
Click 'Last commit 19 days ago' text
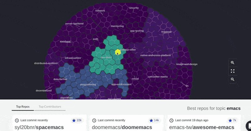coord(192,120)
